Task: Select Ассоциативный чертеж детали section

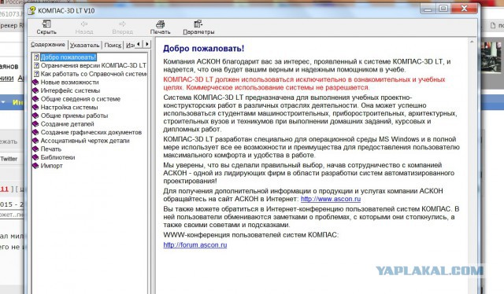Action: [x=85, y=141]
